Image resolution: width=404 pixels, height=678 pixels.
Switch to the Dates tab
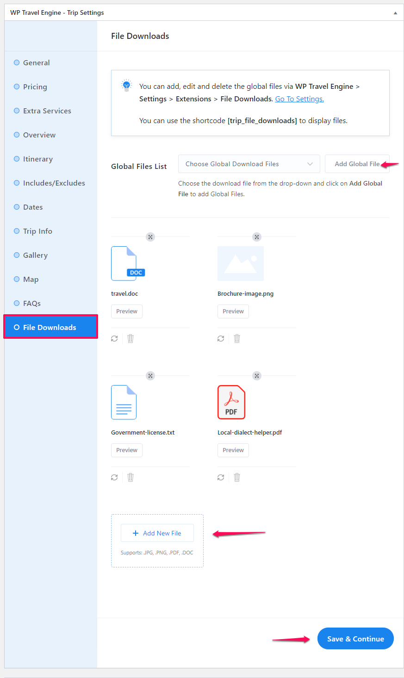51,207
